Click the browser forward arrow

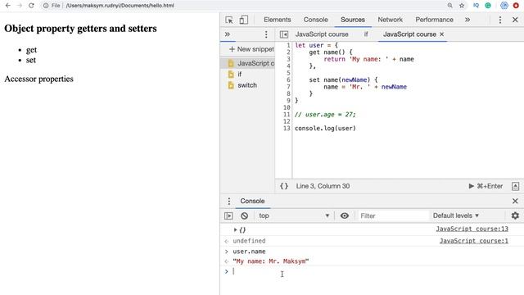[20, 6]
